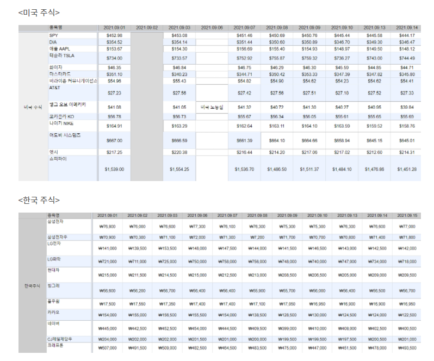This screenshot has width=434, height=361.
Task: Select the SPY row label
Action: point(53,35)
